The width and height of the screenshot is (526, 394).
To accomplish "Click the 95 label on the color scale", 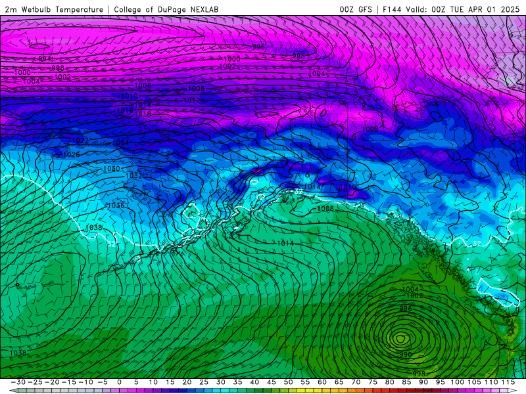I will (x=440, y=382).
